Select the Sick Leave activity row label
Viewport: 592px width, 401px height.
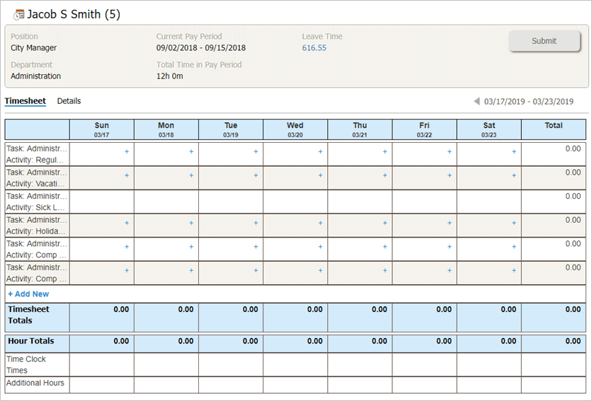click(x=37, y=202)
